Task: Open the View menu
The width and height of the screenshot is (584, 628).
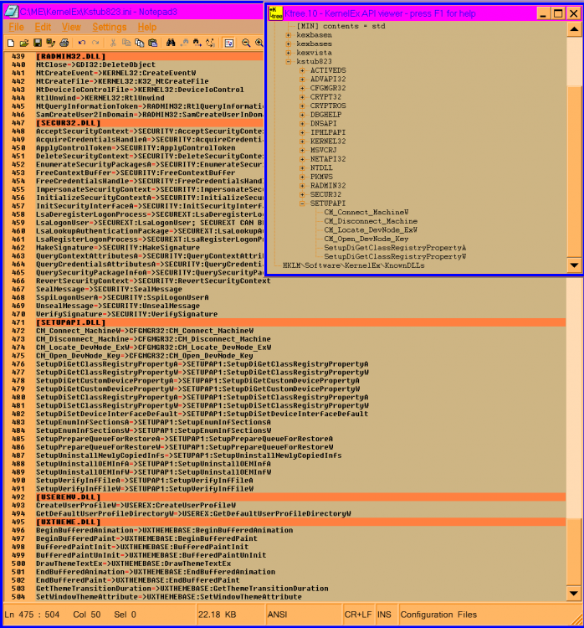Action: [x=71, y=27]
